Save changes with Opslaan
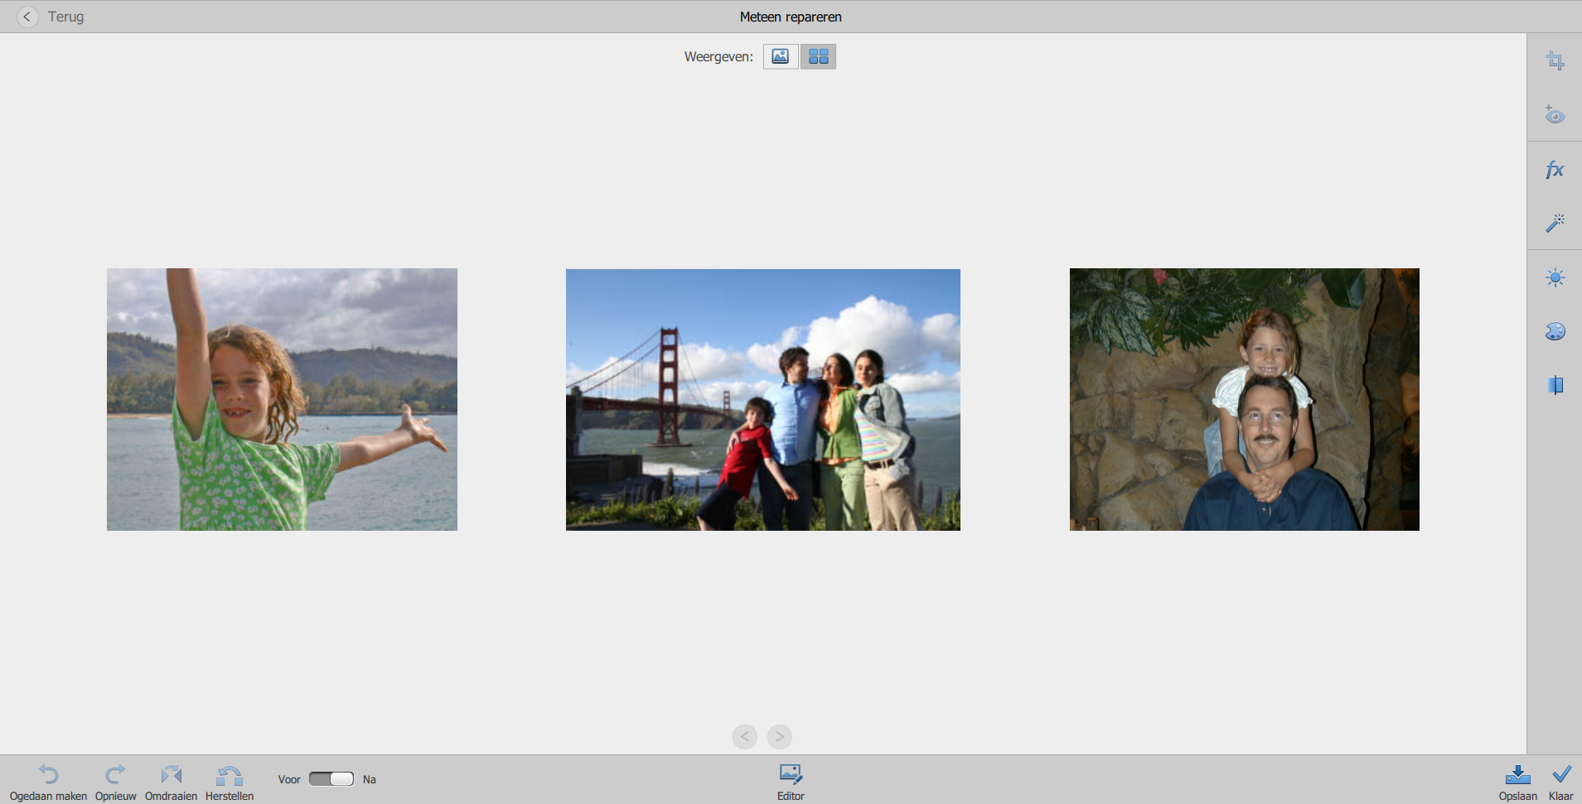 [1517, 782]
